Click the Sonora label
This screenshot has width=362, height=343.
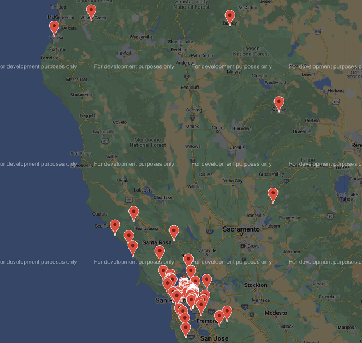coord(319,284)
